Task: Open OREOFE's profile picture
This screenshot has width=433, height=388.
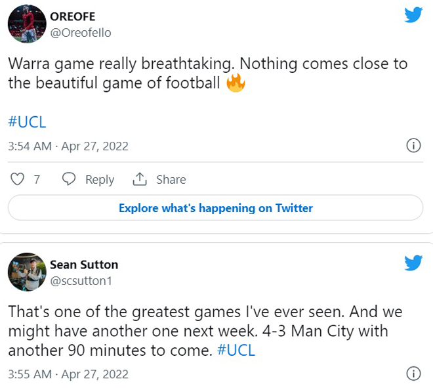Action: point(27,24)
